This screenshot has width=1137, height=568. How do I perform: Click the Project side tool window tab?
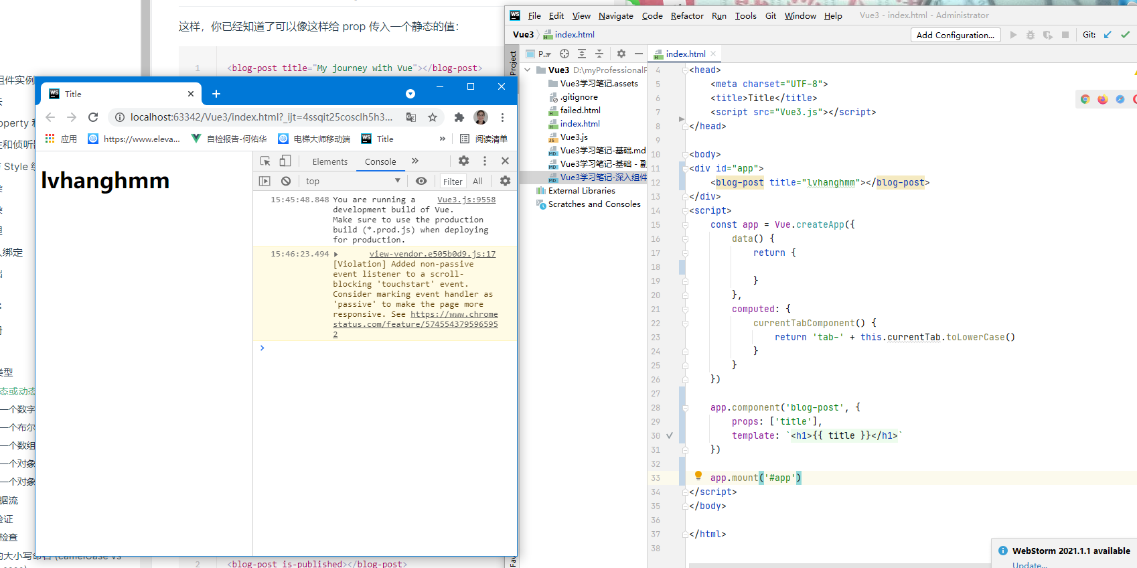[x=513, y=62]
